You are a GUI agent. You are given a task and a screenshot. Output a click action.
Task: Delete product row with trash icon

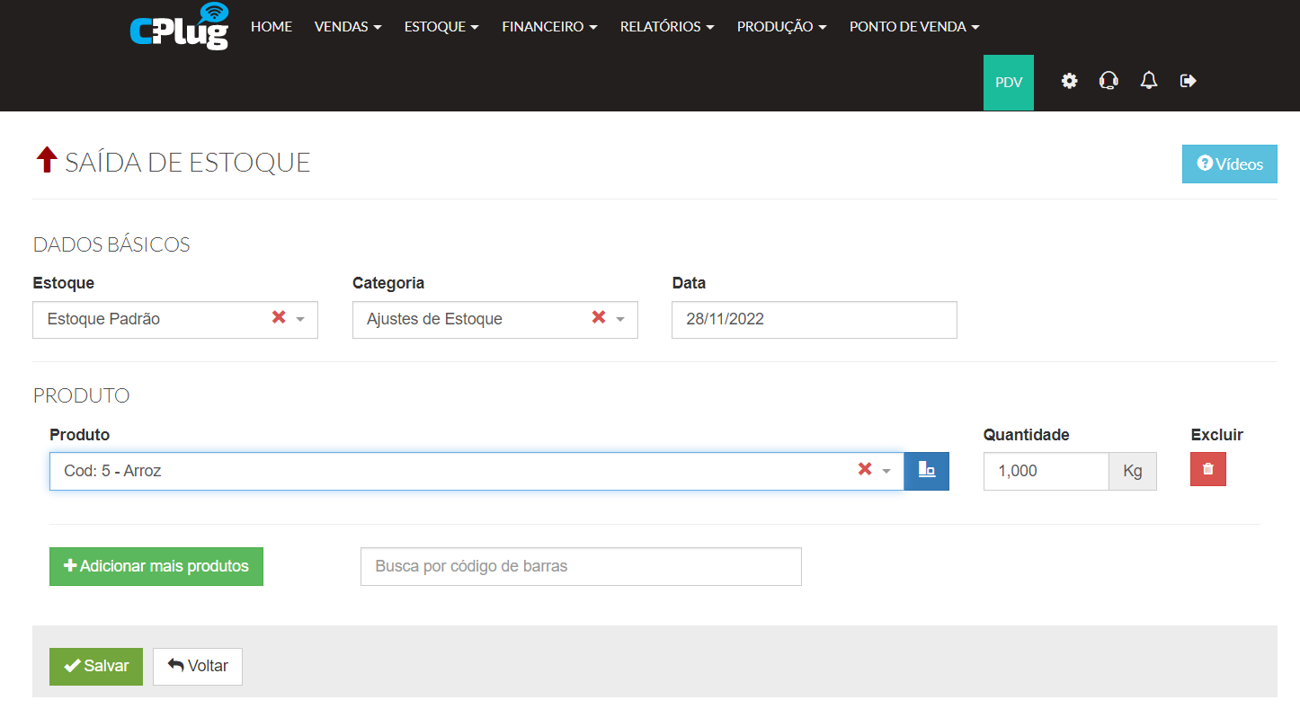[1207, 470]
